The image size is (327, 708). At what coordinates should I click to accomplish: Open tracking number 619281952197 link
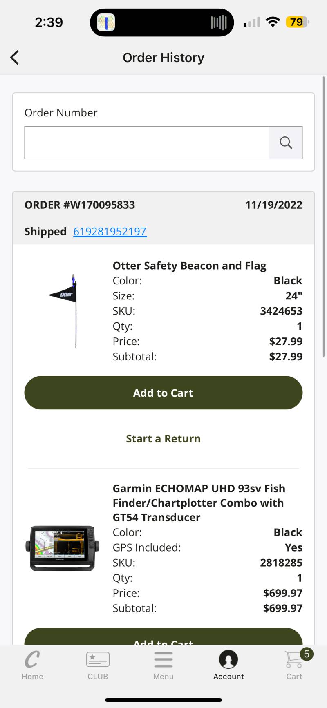point(110,232)
